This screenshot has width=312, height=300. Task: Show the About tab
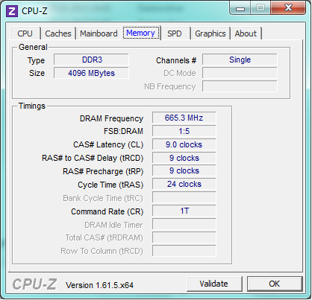pos(246,33)
